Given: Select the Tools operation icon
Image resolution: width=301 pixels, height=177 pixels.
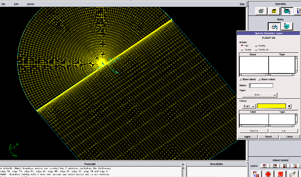Looking at the screenshot, I should click(x=298, y=11).
